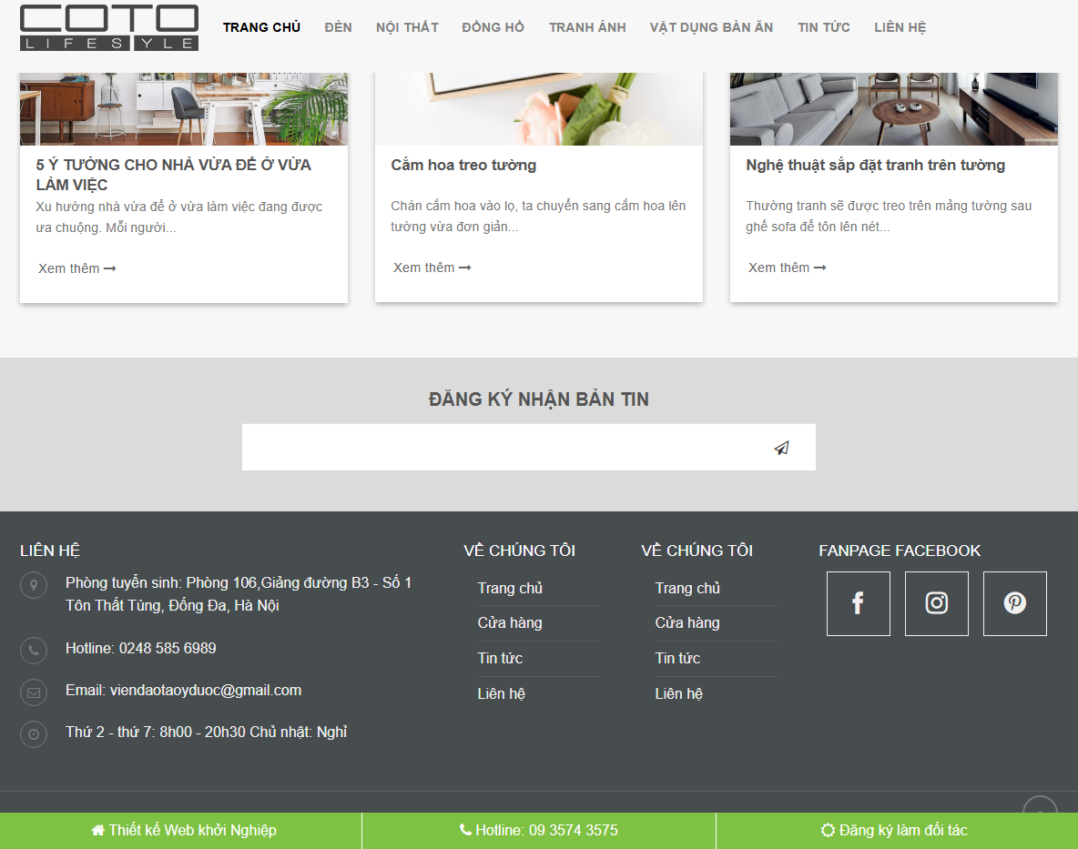This screenshot has width=1078, height=849.
Task: Click the gear icon beside Đăng ký làm đối tác
Action: pyautogui.click(x=827, y=830)
